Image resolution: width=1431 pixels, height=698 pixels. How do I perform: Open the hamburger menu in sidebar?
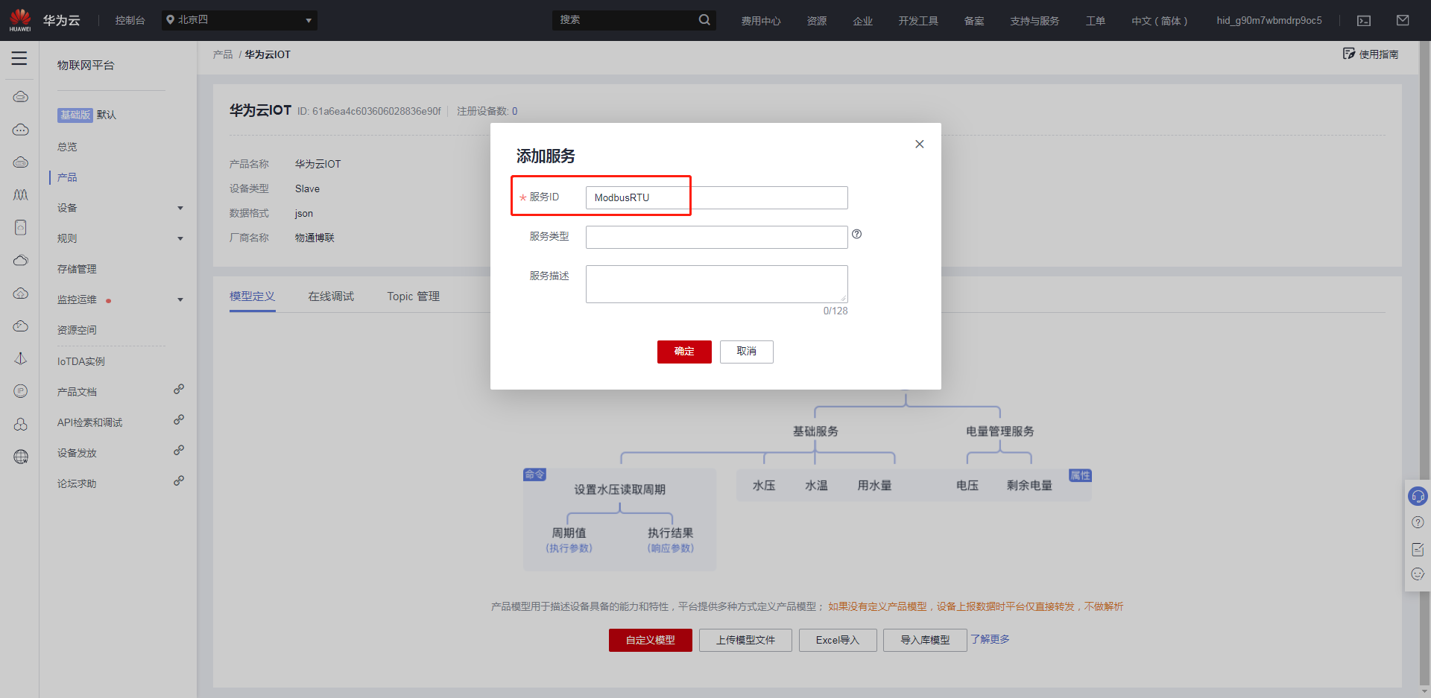(x=19, y=58)
